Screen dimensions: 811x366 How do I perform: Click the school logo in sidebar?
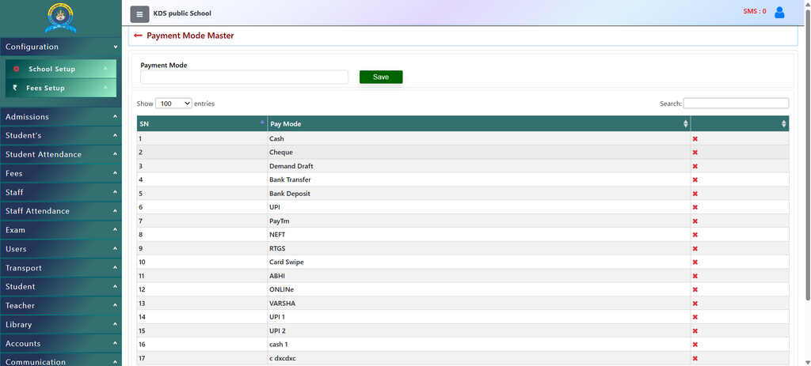click(60, 18)
